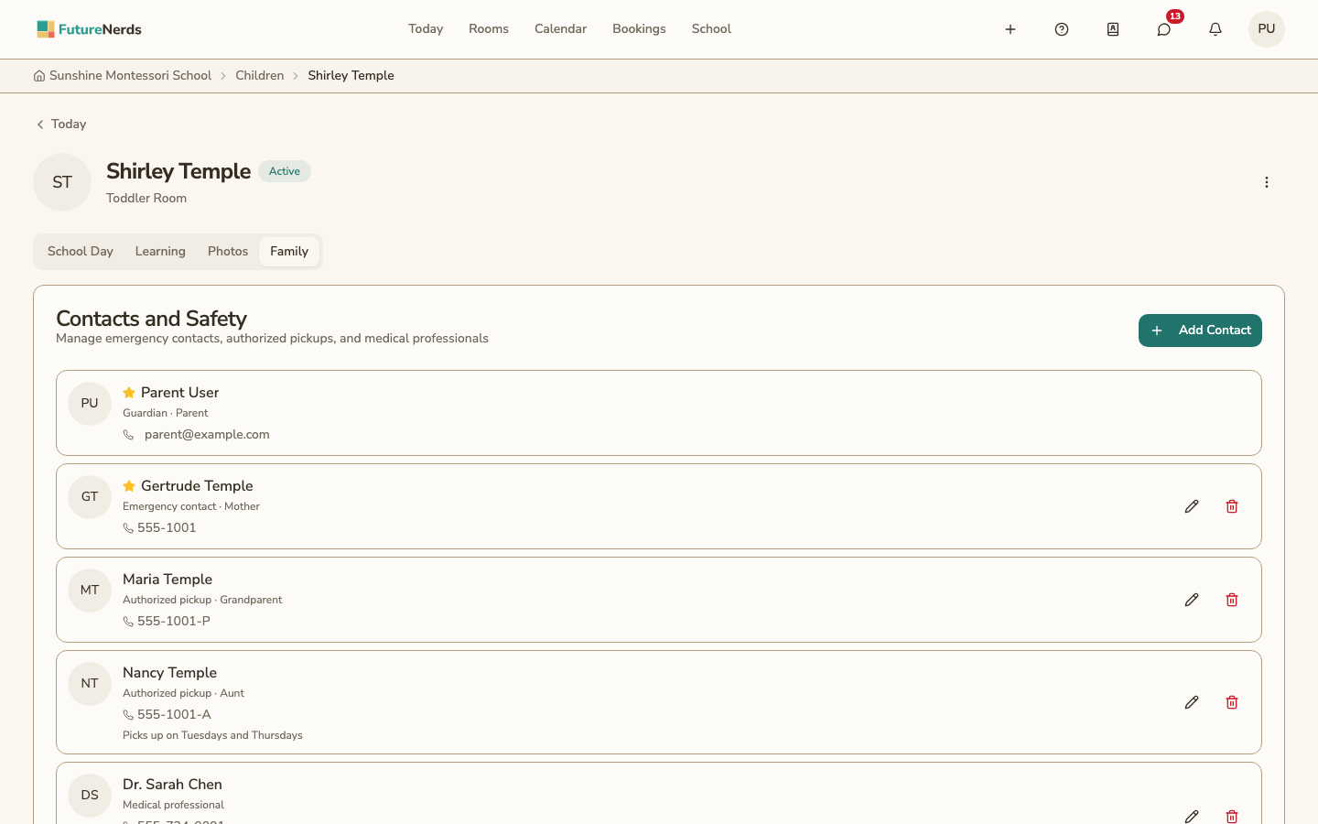The height and width of the screenshot is (824, 1318).
Task: Click Gertrude Temple phone 555-1001
Action: 167,528
